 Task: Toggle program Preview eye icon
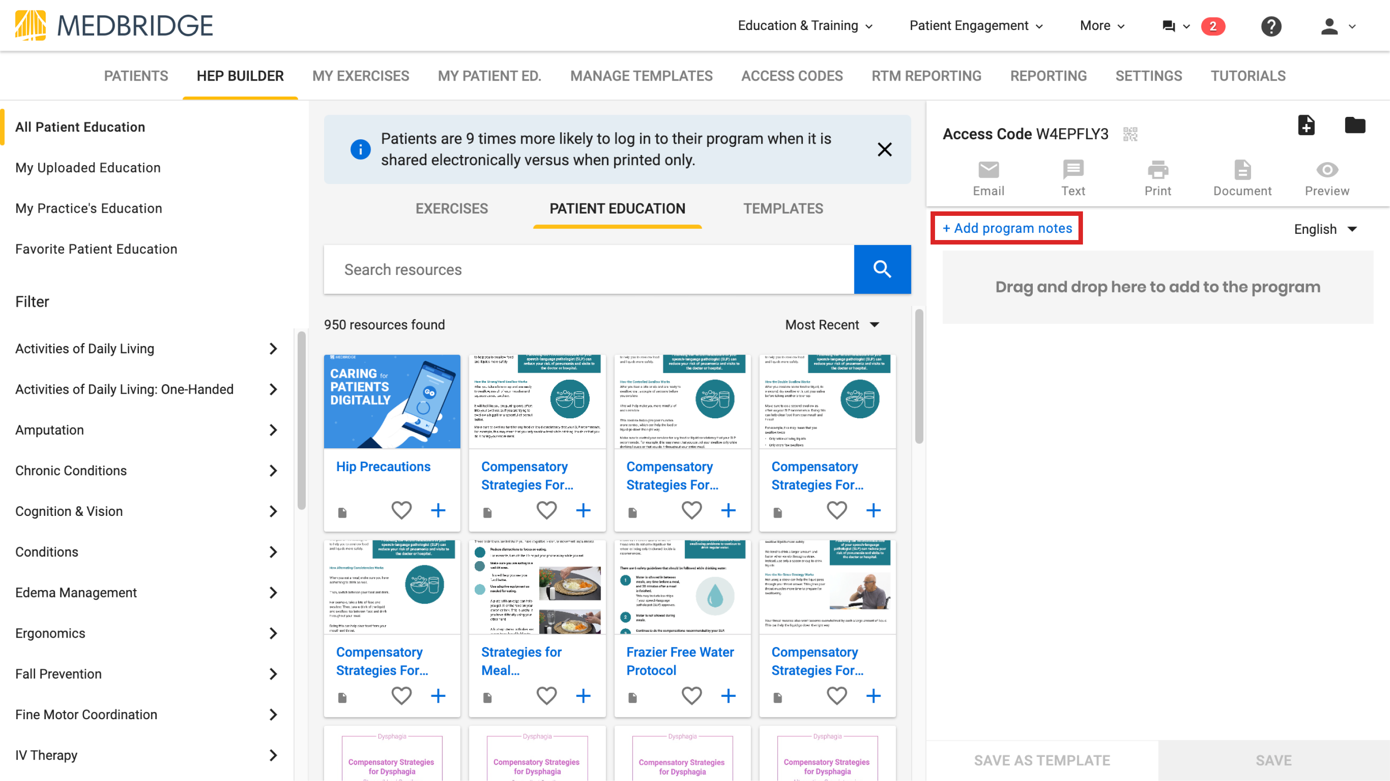[x=1327, y=178]
